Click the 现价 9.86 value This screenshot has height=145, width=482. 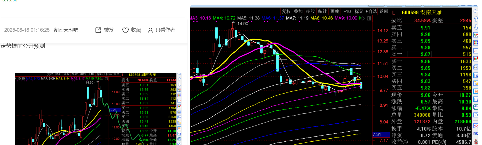coord(425,95)
